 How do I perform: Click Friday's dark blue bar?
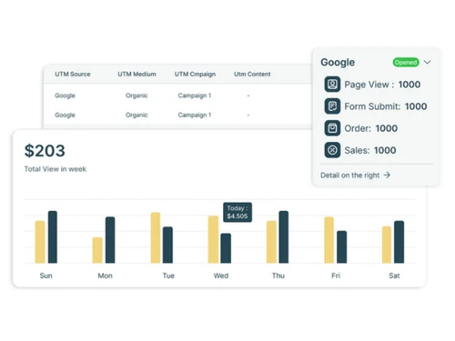point(341,247)
